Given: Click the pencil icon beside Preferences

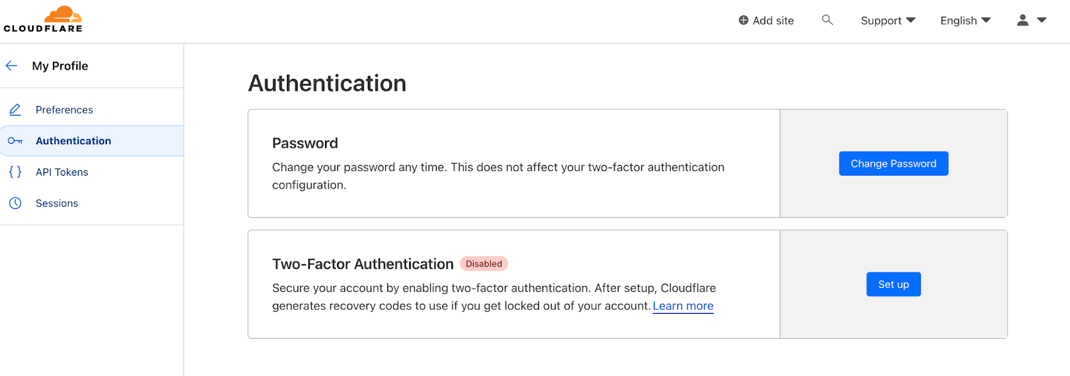Looking at the screenshot, I should click(x=15, y=110).
